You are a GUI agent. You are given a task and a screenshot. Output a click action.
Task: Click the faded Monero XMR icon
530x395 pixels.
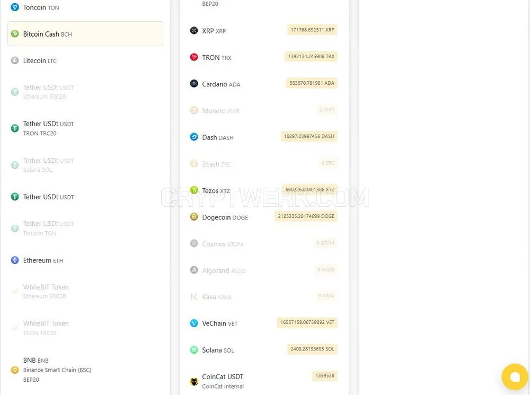[x=194, y=110]
